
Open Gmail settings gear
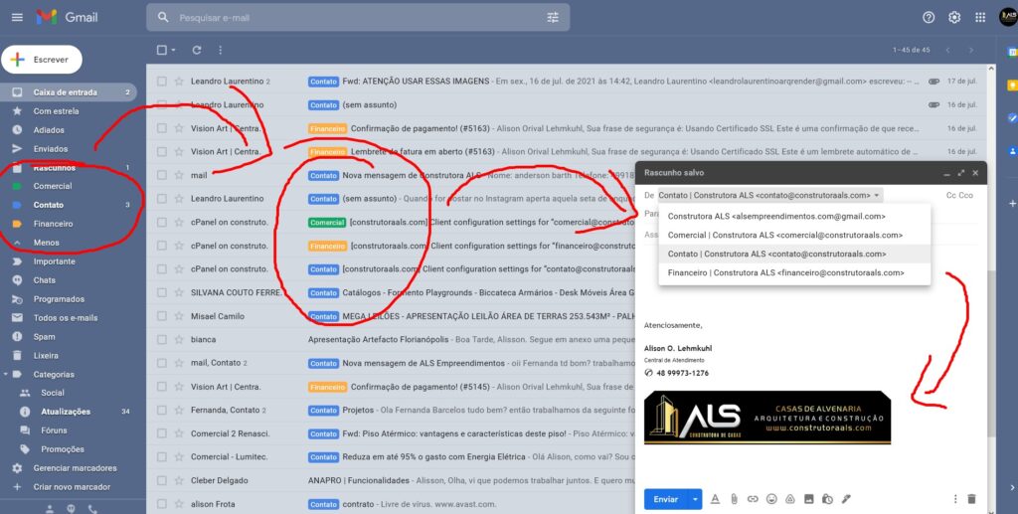click(954, 18)
